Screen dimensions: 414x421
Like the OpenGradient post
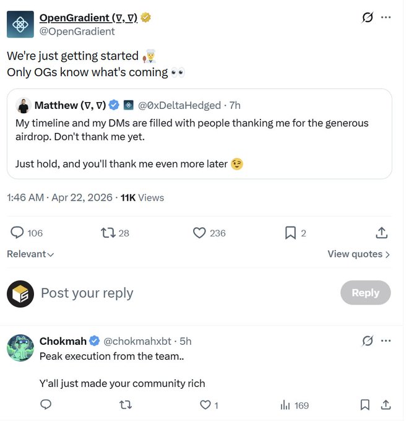pos(199,233)
